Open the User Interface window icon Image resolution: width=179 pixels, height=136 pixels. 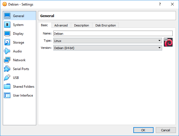pos(7,95)
